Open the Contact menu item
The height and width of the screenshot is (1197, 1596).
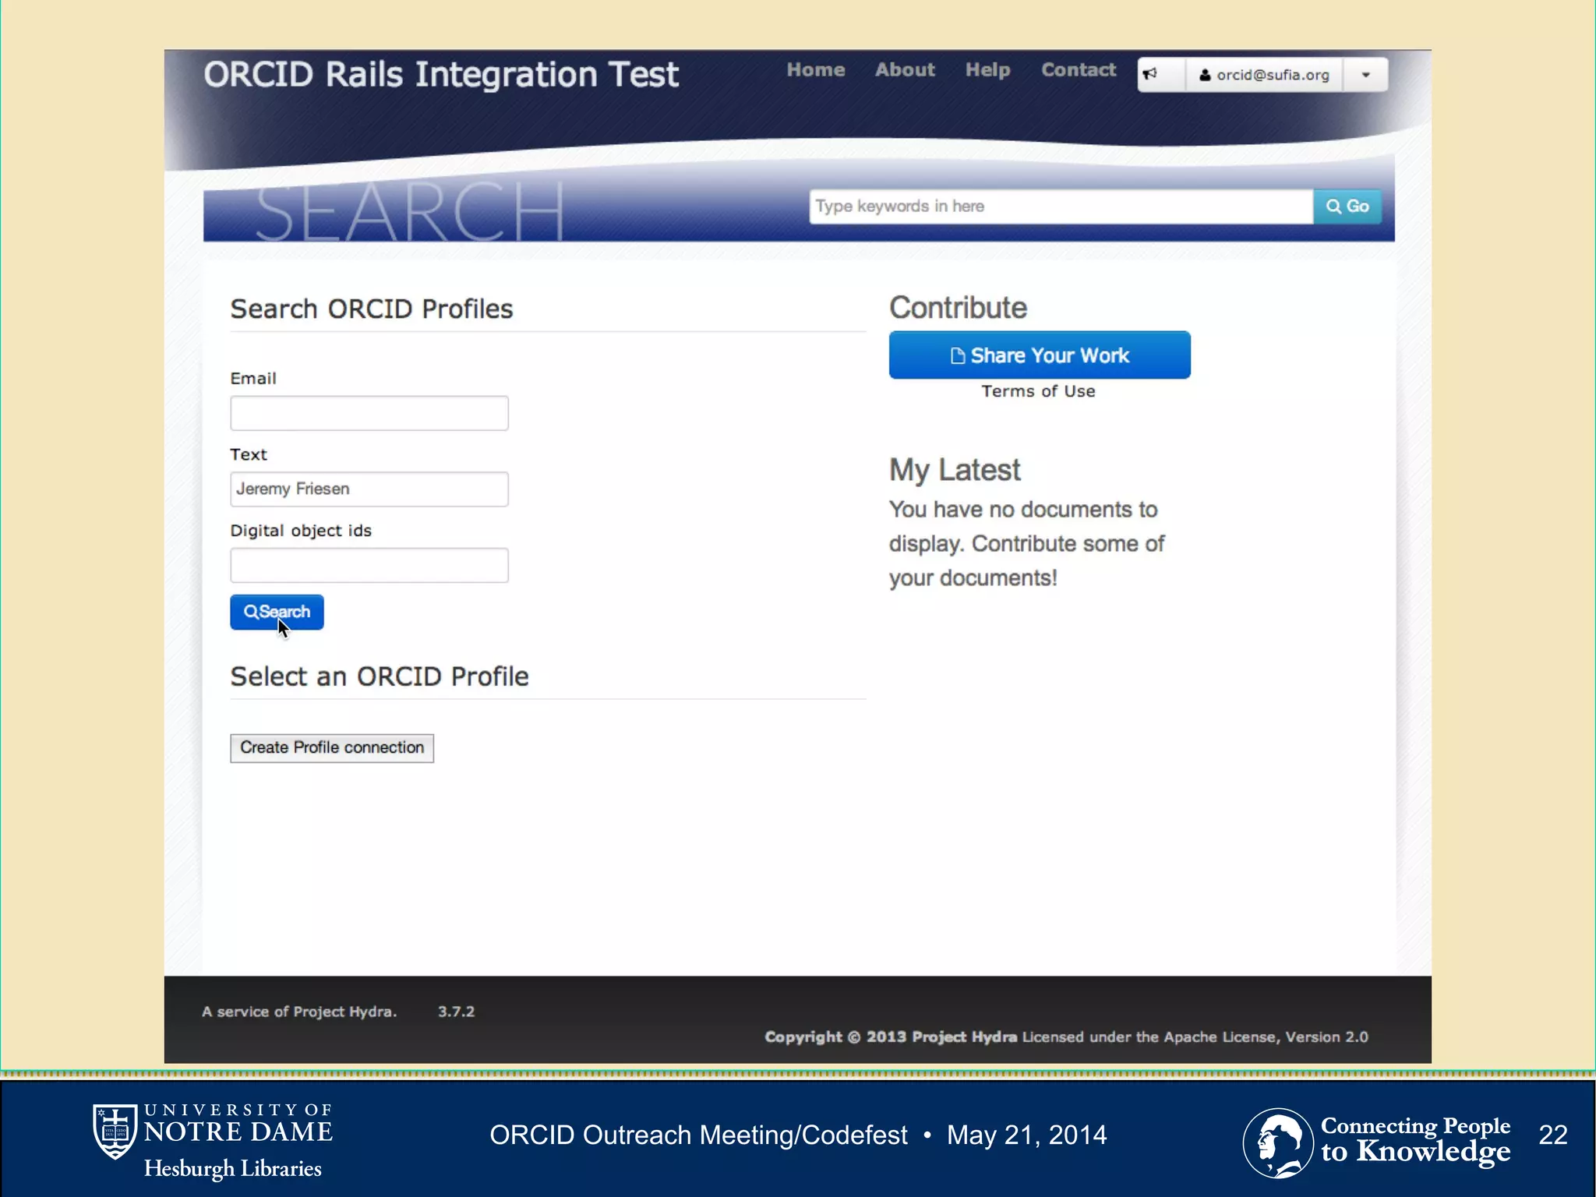[1079, 70]
